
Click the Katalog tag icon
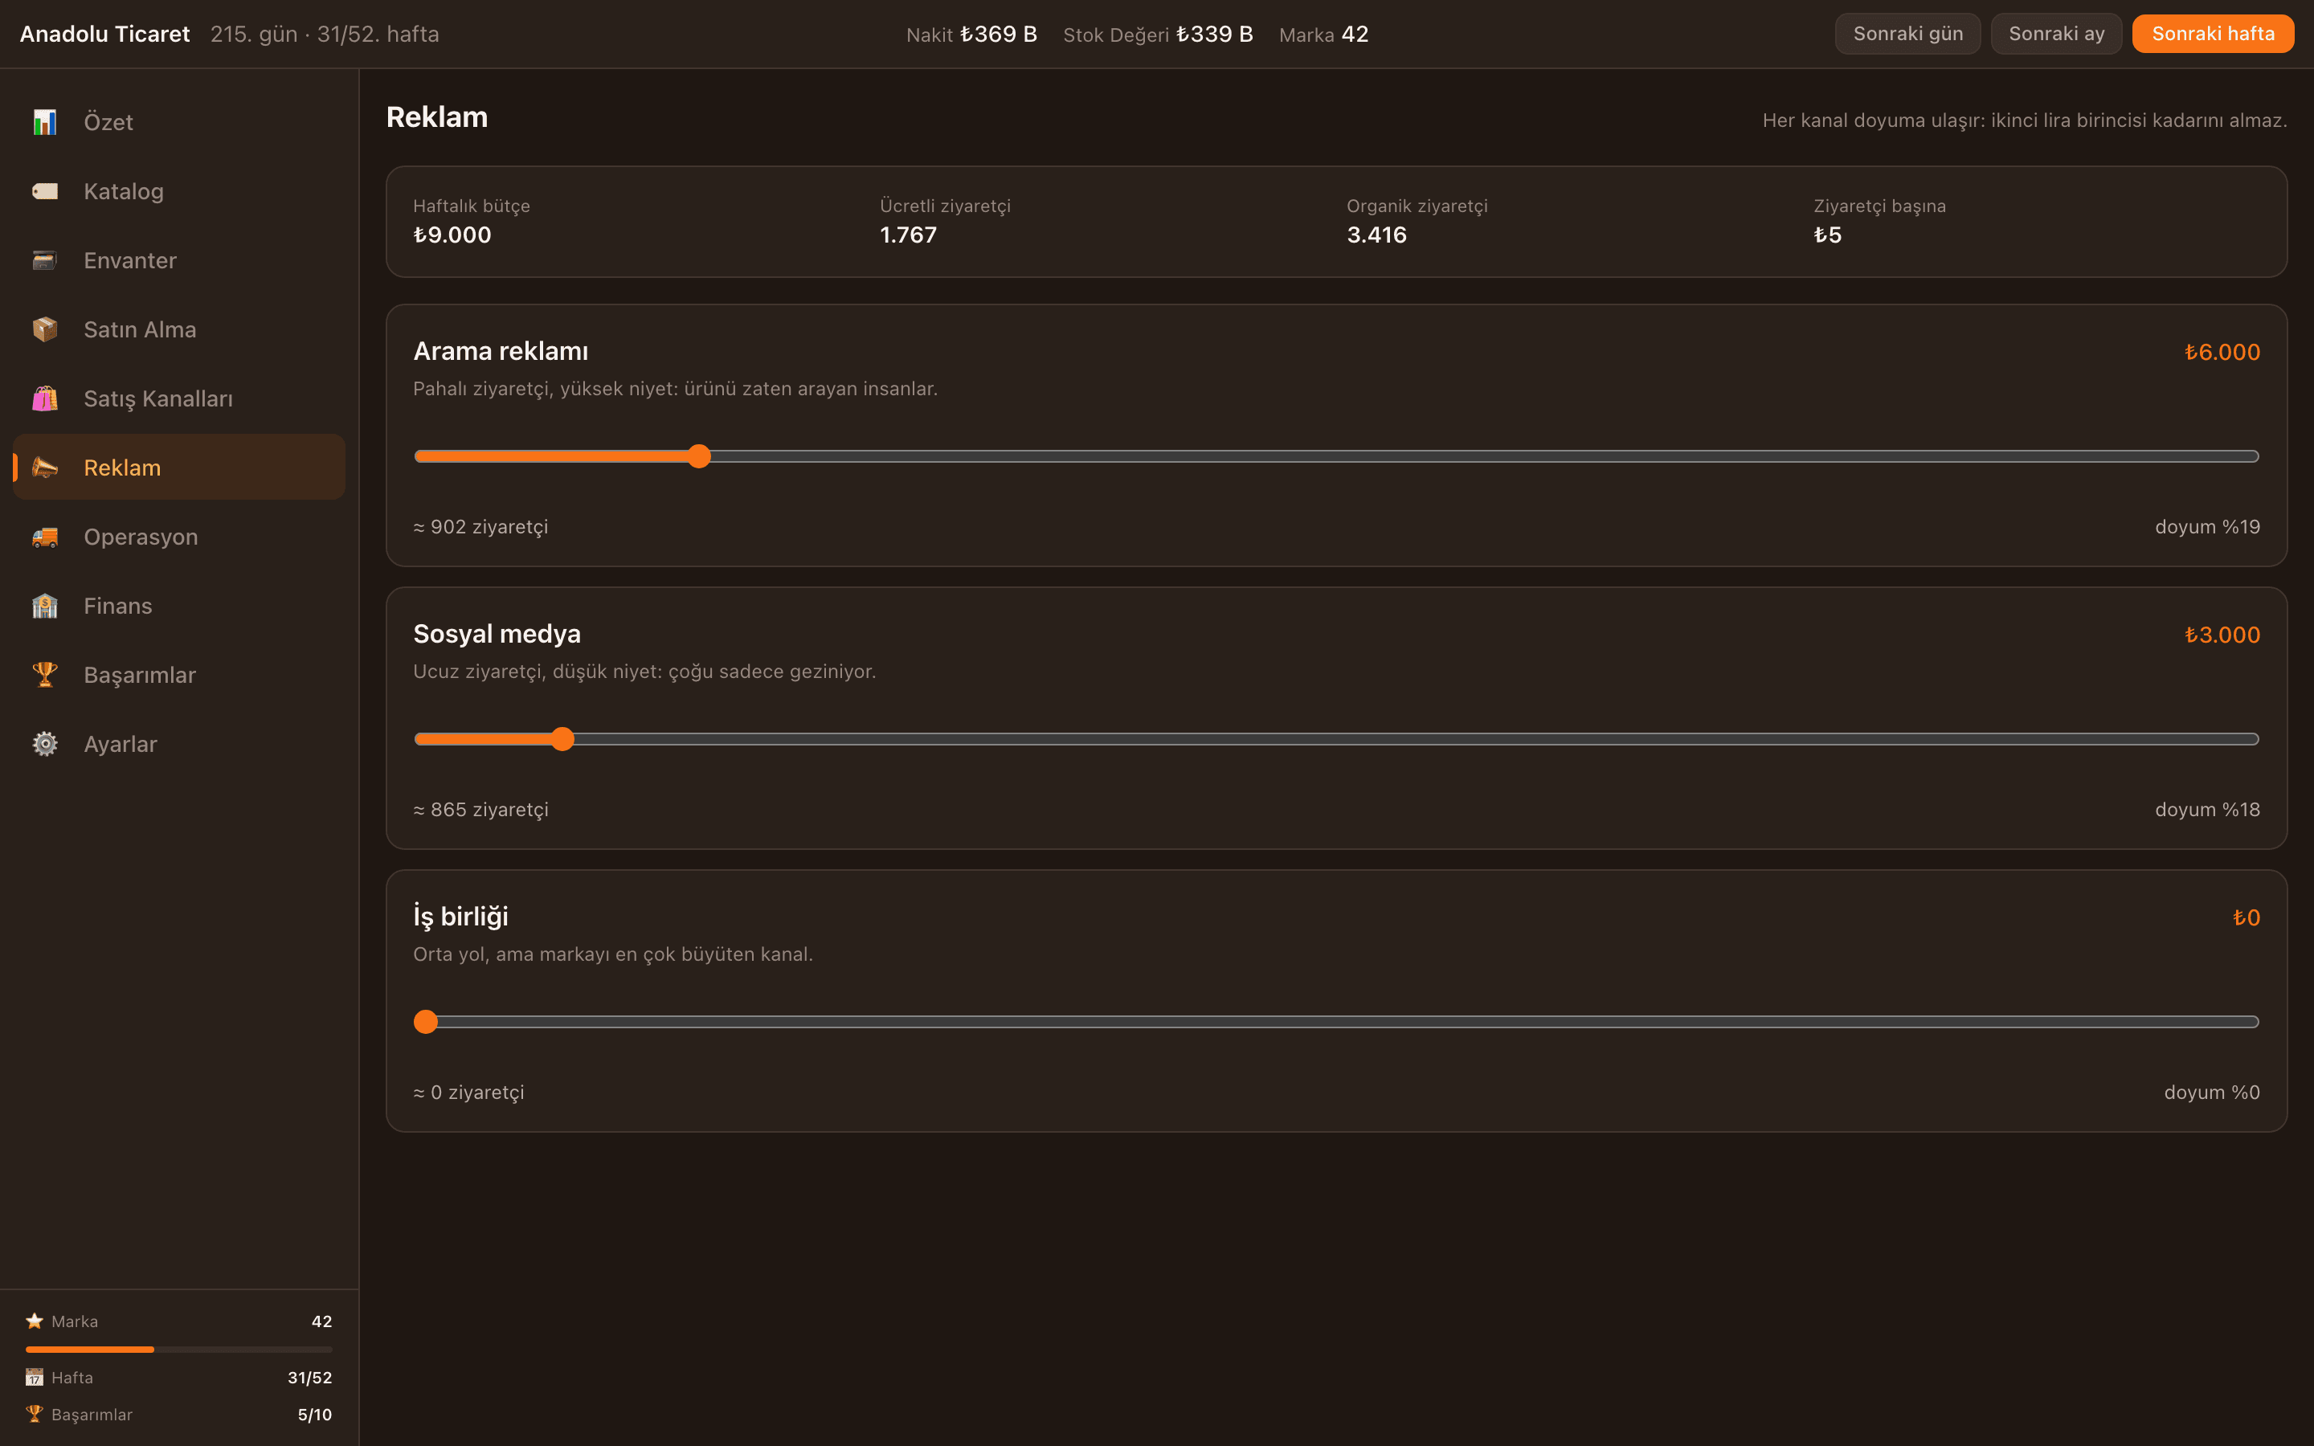45,191
